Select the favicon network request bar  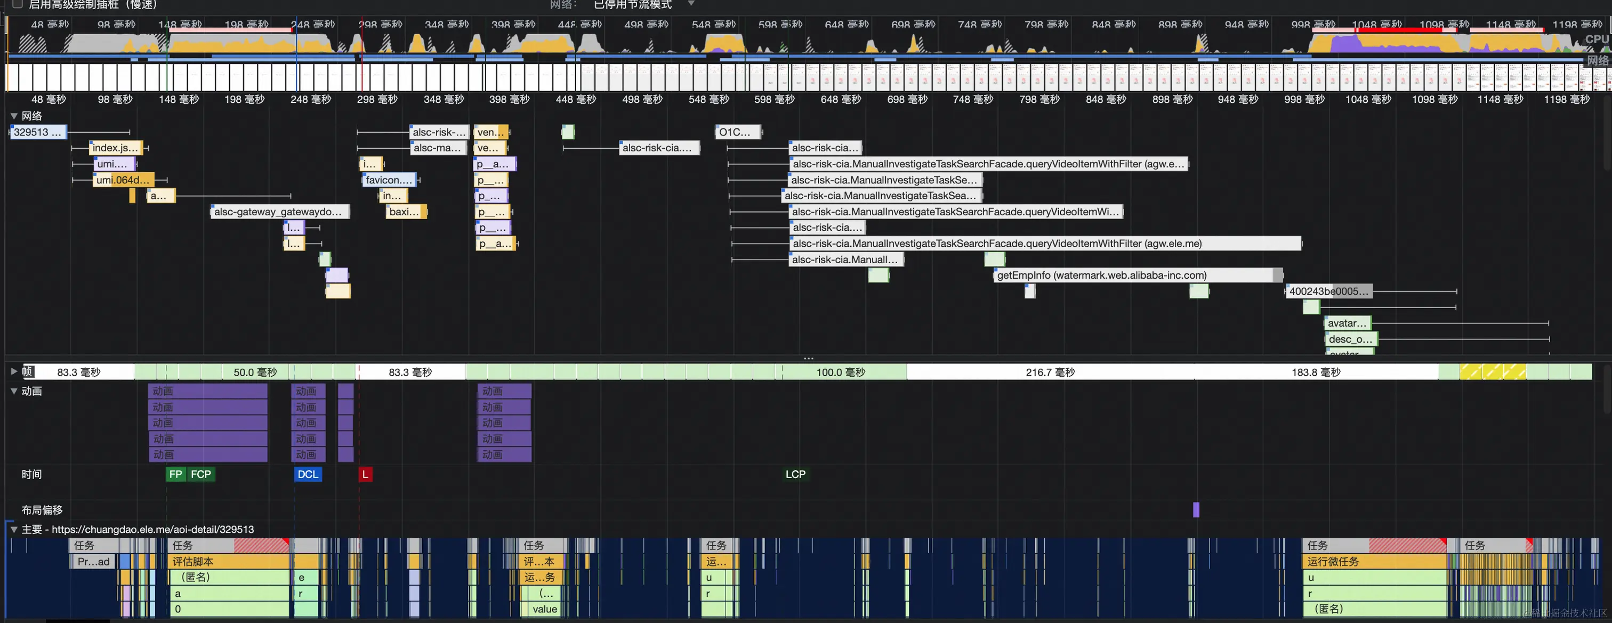[x=389, y=180]
